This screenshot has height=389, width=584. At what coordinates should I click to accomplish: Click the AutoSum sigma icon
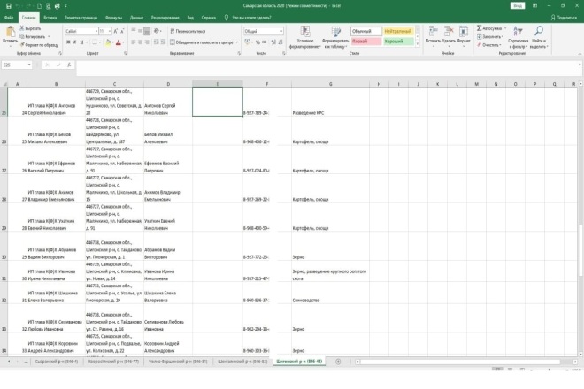(480, 28)
